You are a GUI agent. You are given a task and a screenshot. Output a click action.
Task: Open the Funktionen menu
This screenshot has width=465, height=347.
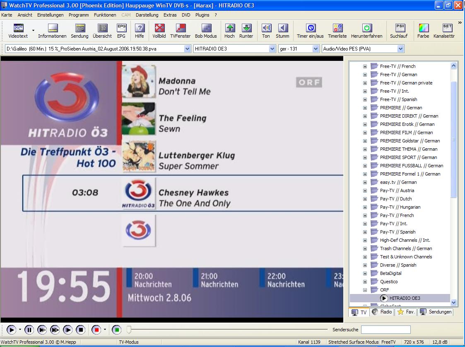[105, 15]
